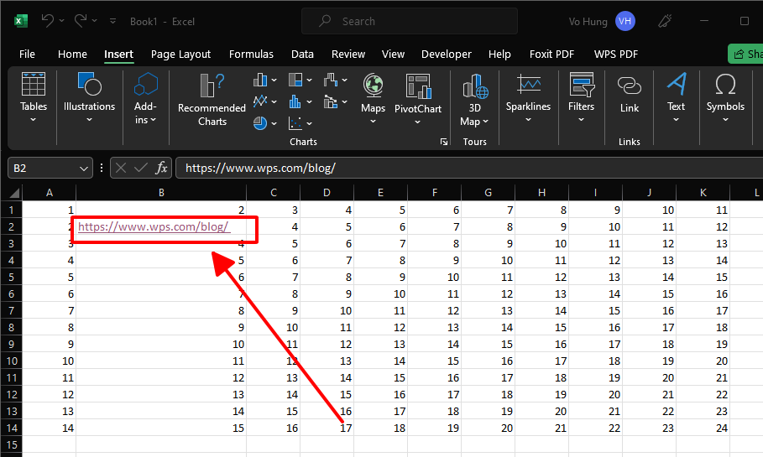Click the Link icon in ribbon

tap(629, 86)
